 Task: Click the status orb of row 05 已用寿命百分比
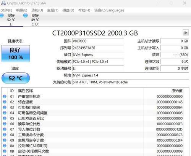click(x=5, y=118)
